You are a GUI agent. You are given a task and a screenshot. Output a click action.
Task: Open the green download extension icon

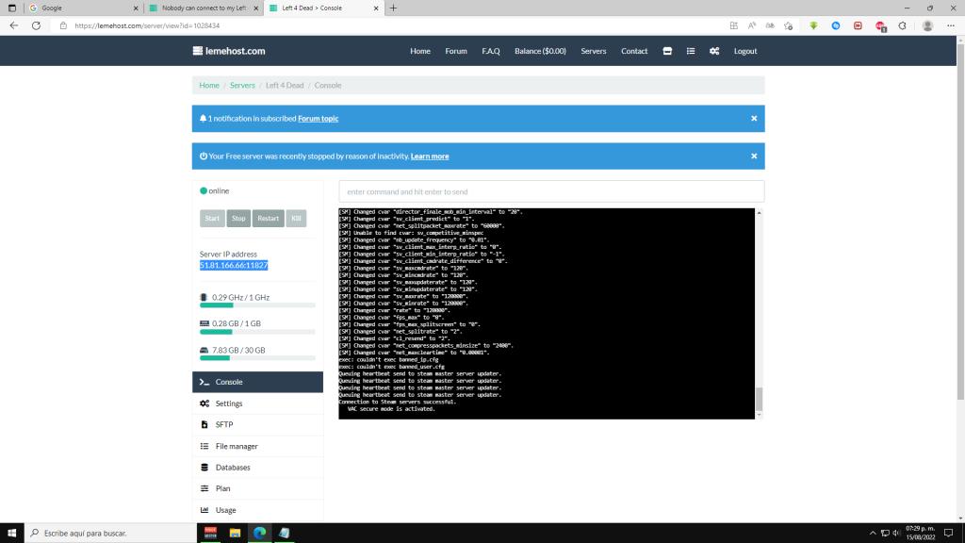coord(813,25)
